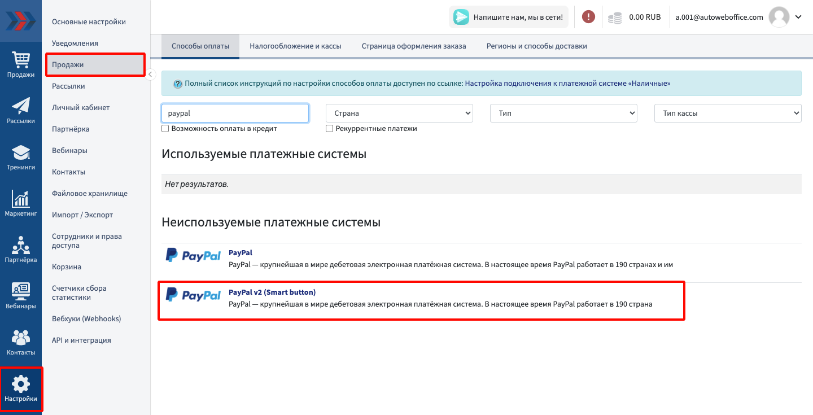Select Вебхуки (Webhooks) in settings menu
This screenshot has width=813, height=415.
click(86, 319)
